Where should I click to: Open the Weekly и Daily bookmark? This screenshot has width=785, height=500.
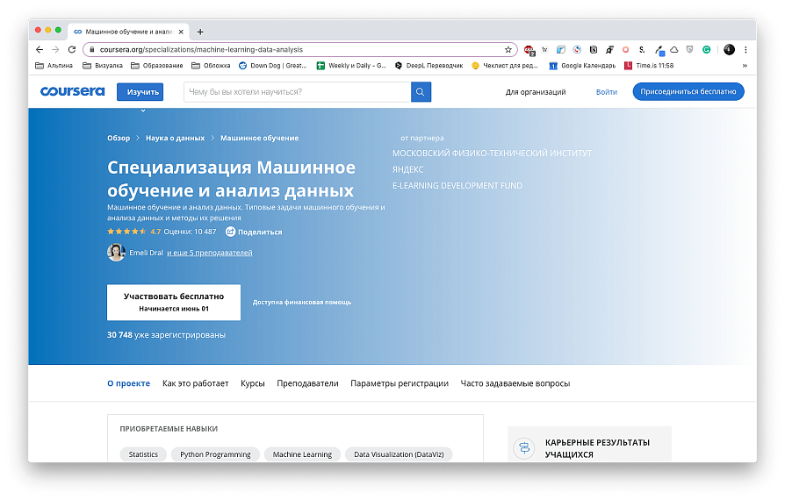pos(351,66)
